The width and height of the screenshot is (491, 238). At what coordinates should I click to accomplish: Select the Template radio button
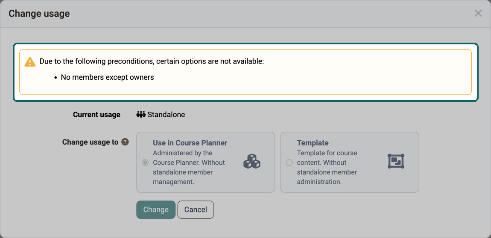point(289,163)
